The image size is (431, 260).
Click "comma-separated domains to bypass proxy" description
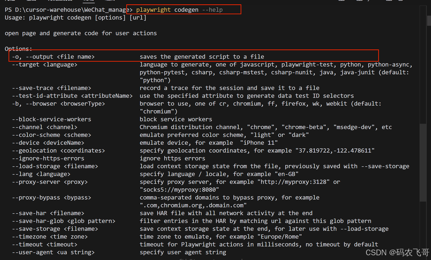coord(230,197)
